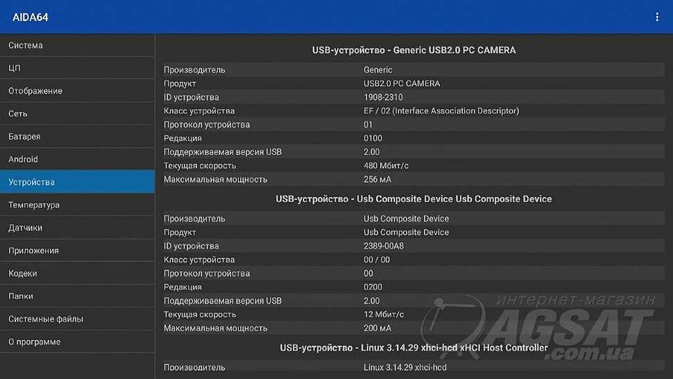
Task: Select ЦП in the sidebar
Action: pos(77,68)
